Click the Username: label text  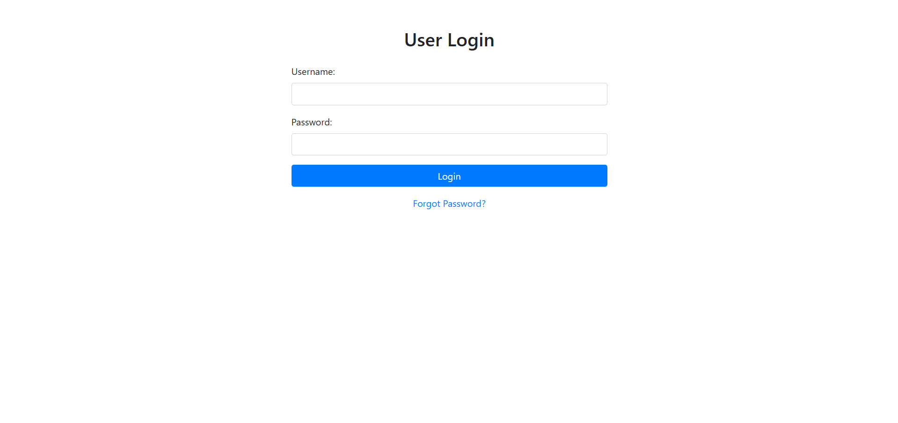point(313,72)
